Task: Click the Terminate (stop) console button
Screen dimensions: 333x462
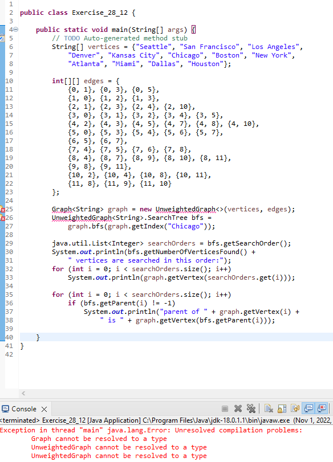Action: tap(225, 408)
